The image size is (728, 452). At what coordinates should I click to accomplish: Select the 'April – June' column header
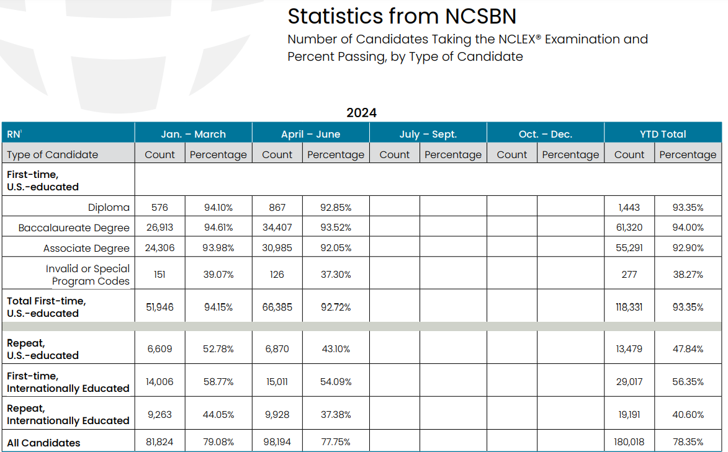[x=310, y=134]
